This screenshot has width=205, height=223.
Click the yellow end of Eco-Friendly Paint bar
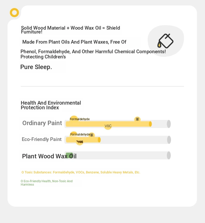click(99, 140)
